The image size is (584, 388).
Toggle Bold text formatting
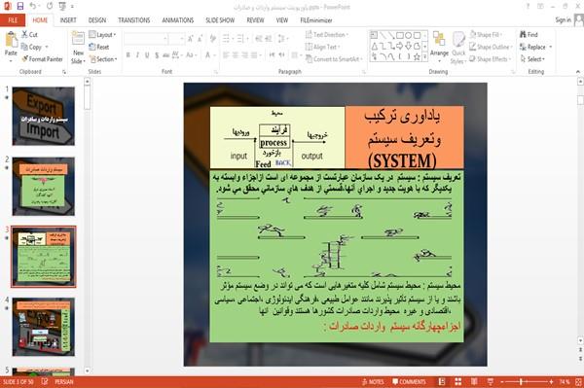[x=128, y=55]
